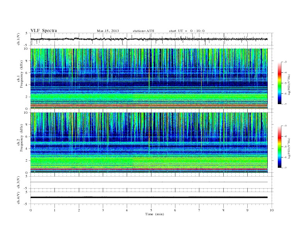Click the 'VLF Spectra' title text

pyautogui.click(x=44, y=30)
